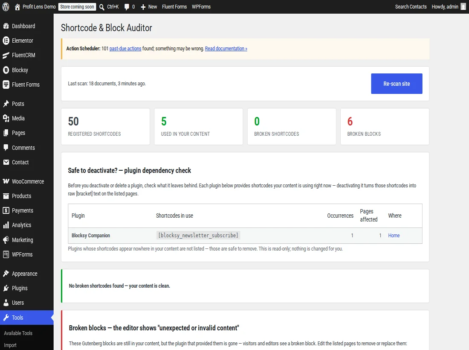
Task: Click the Dashboard gauge icon
Action: (x=6, y=26)
